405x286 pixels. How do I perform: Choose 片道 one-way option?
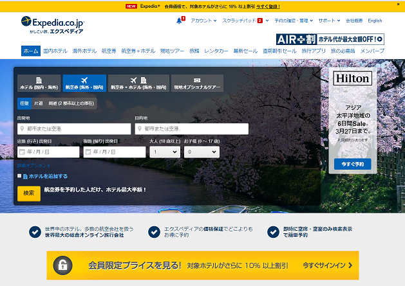pyautogui.click(x=39, y=103)
